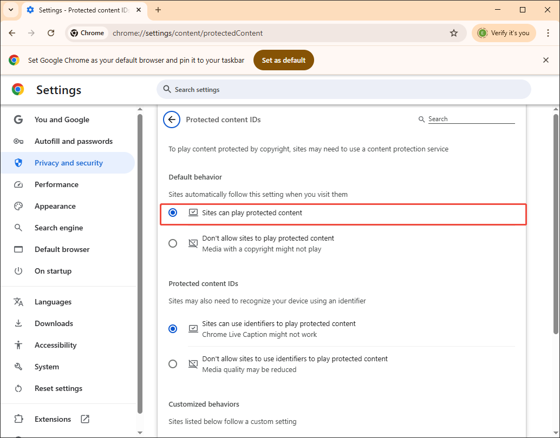Open On startup power icon
This screenshot has width=560, height=438.
coord(20,271)
